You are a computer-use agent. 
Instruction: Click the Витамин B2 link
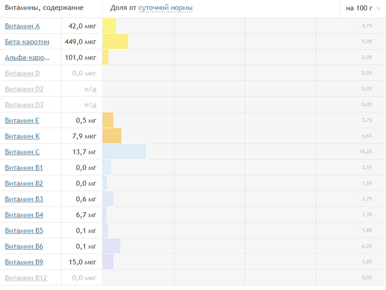click(x=24, y=184)
